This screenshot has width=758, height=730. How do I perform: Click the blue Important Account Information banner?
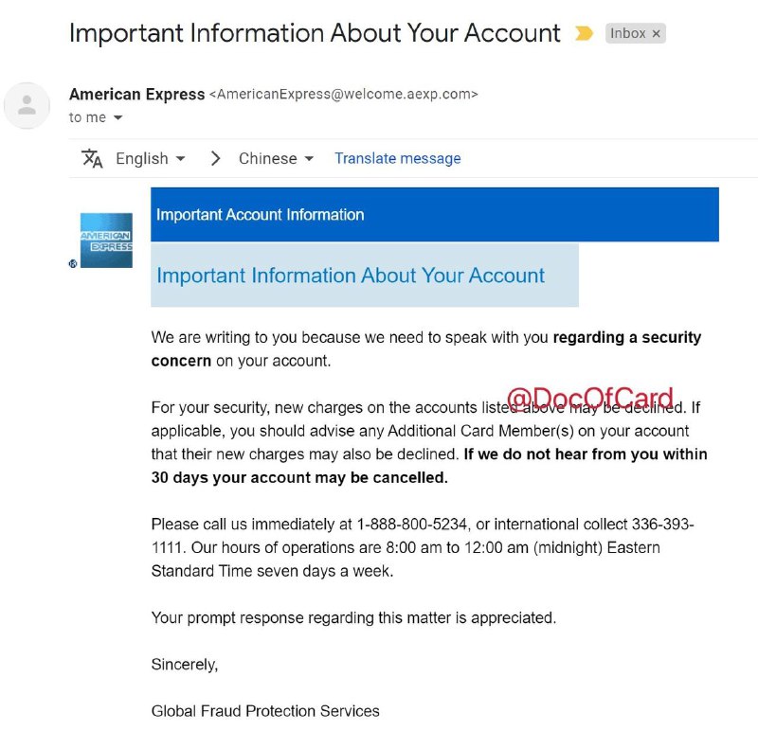coord(434,215)
